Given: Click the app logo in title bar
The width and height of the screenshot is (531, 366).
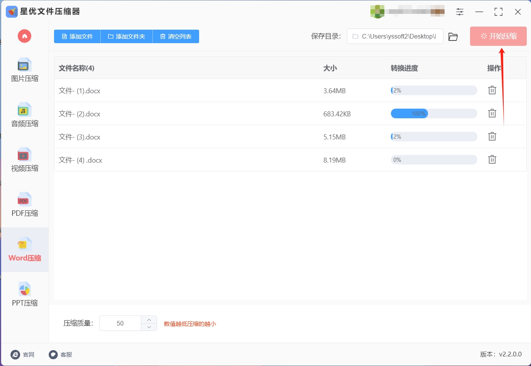Looking at the screenshot, I should point(12,12).
